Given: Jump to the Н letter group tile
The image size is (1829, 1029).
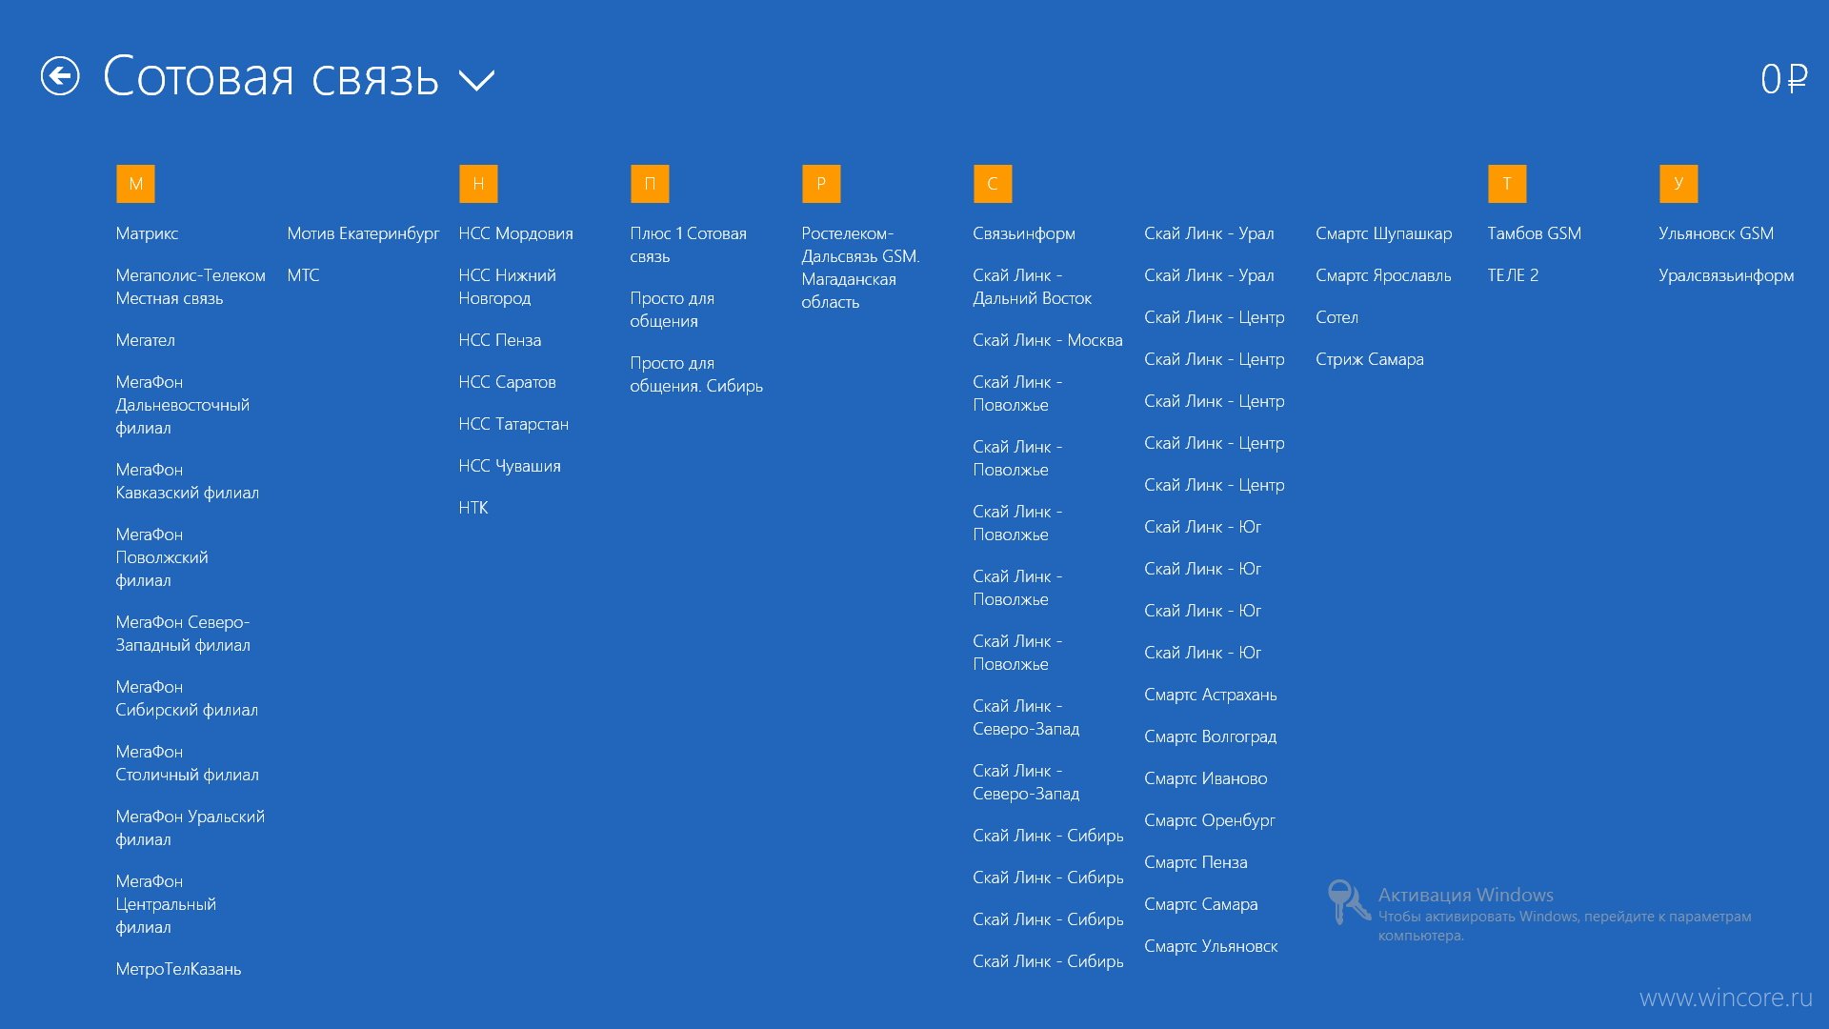Looking at the screenshot, I should [478, 184].
